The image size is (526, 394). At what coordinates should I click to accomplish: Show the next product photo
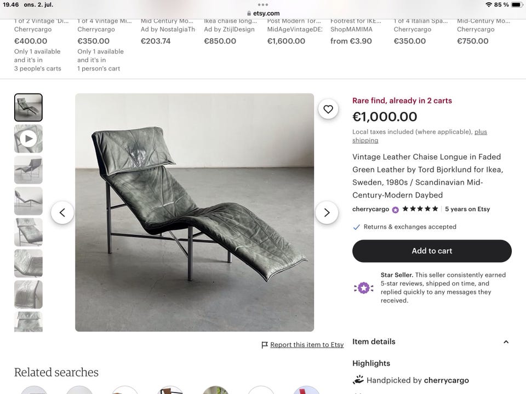(327, 212)
